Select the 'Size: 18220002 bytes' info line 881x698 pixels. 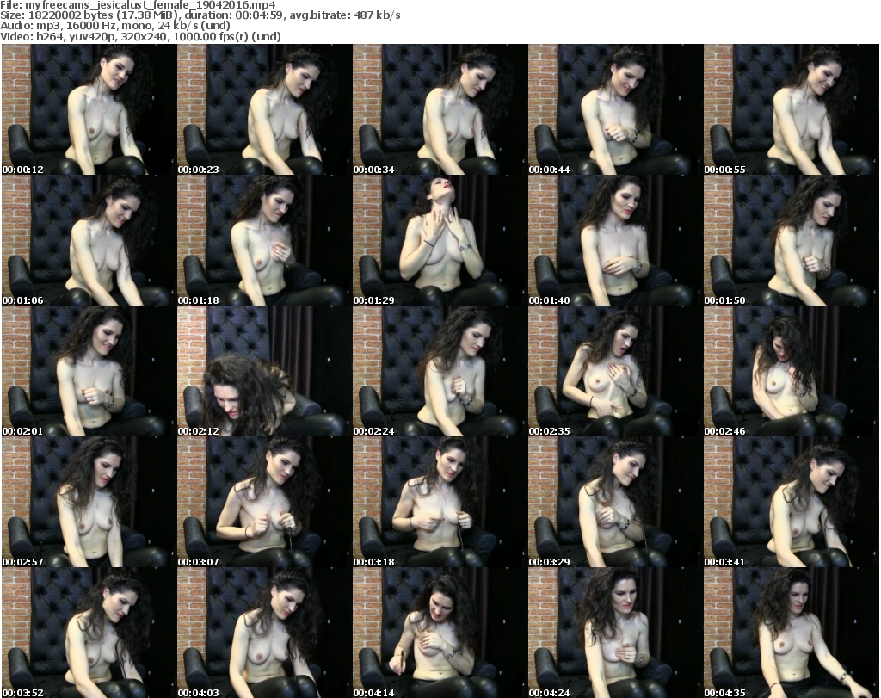(x=200, y=15)
